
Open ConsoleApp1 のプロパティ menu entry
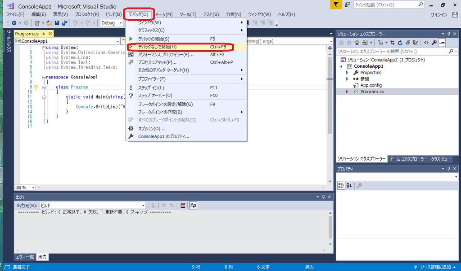pos(186,136)
